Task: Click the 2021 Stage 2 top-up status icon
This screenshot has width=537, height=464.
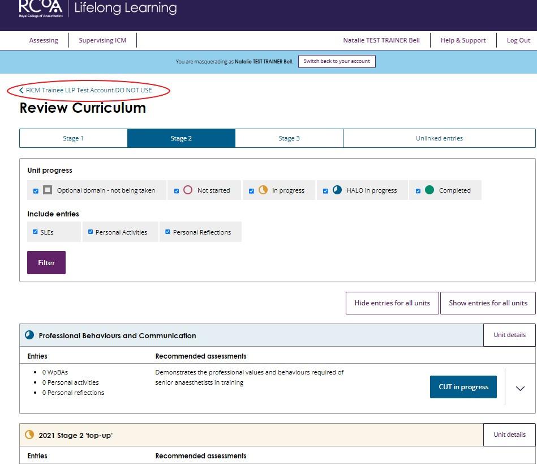Action: point(29,435)
